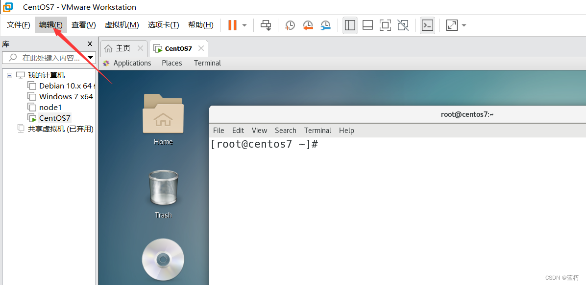The image size is (586, 285).
Task: Open the 编辑(E) menu
Action: 51,25
